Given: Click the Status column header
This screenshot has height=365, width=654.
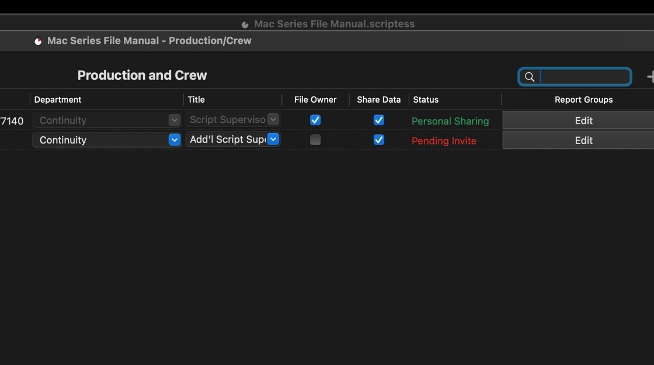Looking at the screenshot, I should pos(426,100).
